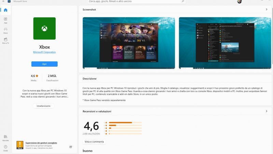This screenshot has width=273, height=154.
Task: Click the 4,6 Media rating
Action: point(34,78)
